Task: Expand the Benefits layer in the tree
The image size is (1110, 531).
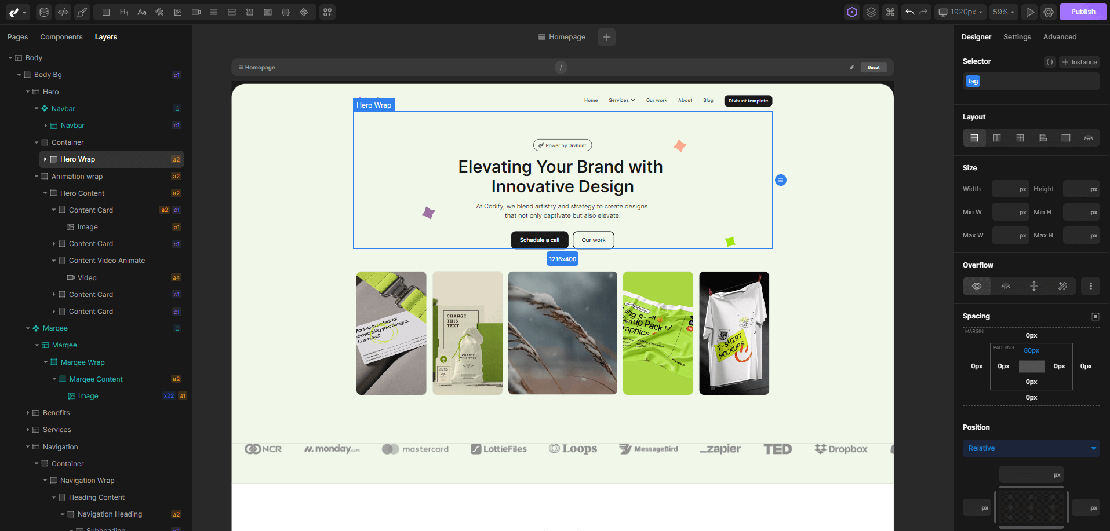Action: (28, 413)
